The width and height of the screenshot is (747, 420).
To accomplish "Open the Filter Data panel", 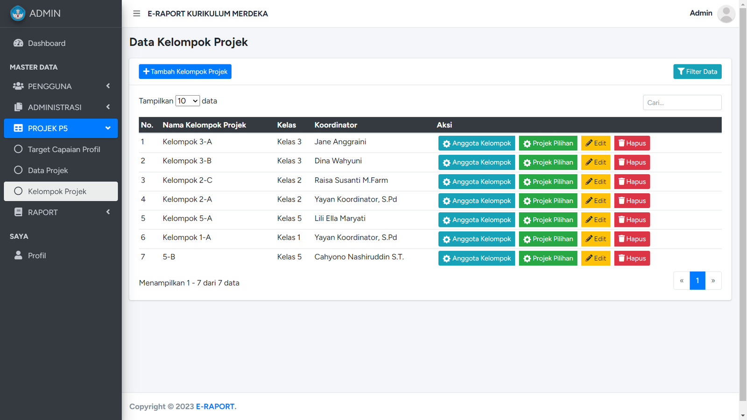I will click(x=697, y=71).
